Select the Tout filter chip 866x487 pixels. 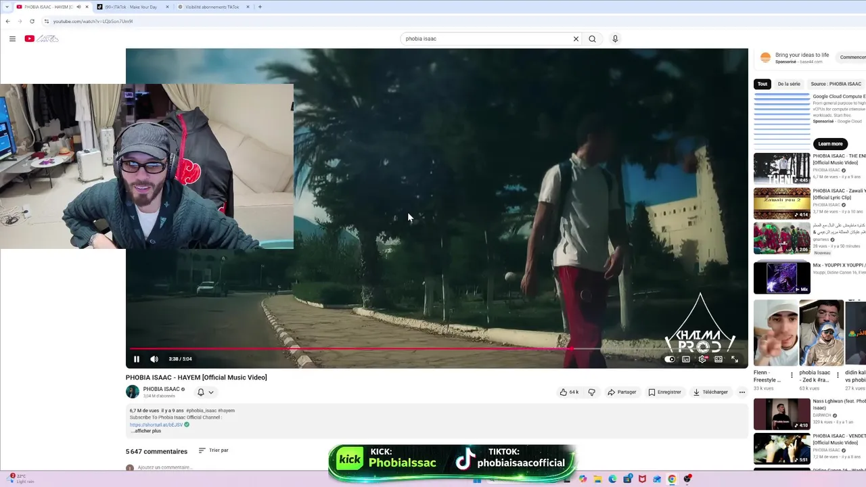pos(762,84)
